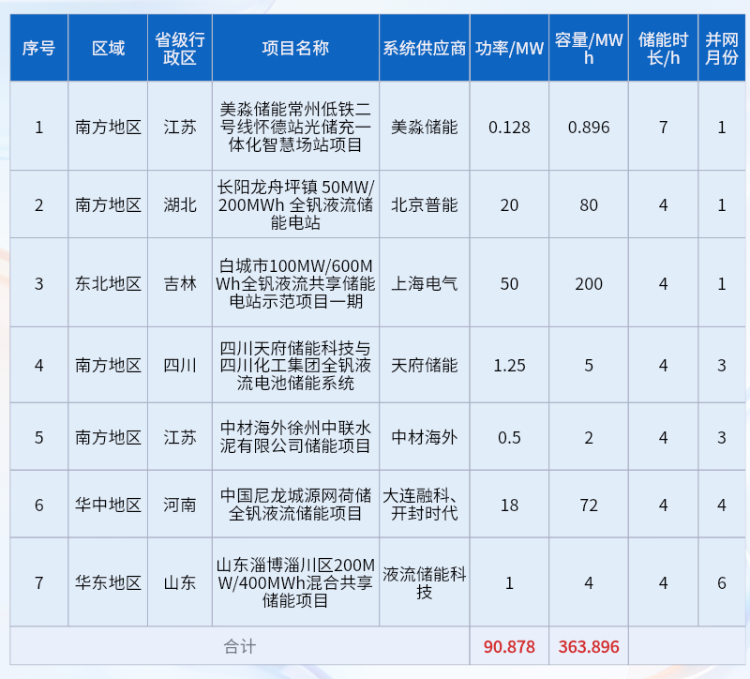Select total power 90.878

tap(509, 646)
